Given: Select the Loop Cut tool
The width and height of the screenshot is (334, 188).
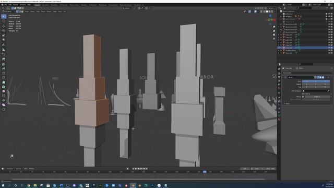Looking at the screenshot, I should click(x=4, y=73).
